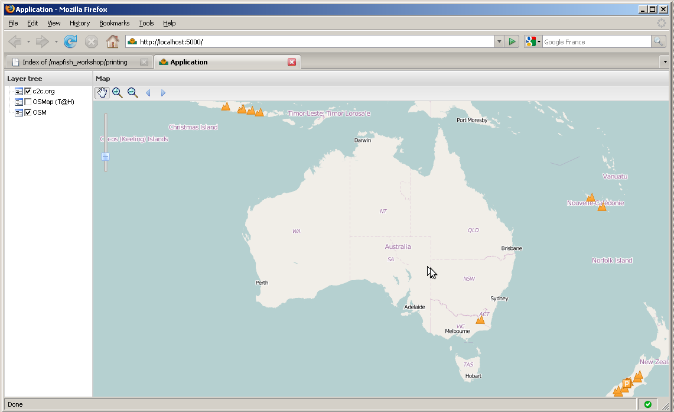Go to previous map view arrow
The width and height of the screenshot is (674, 412).
click(x=148, y=93)
